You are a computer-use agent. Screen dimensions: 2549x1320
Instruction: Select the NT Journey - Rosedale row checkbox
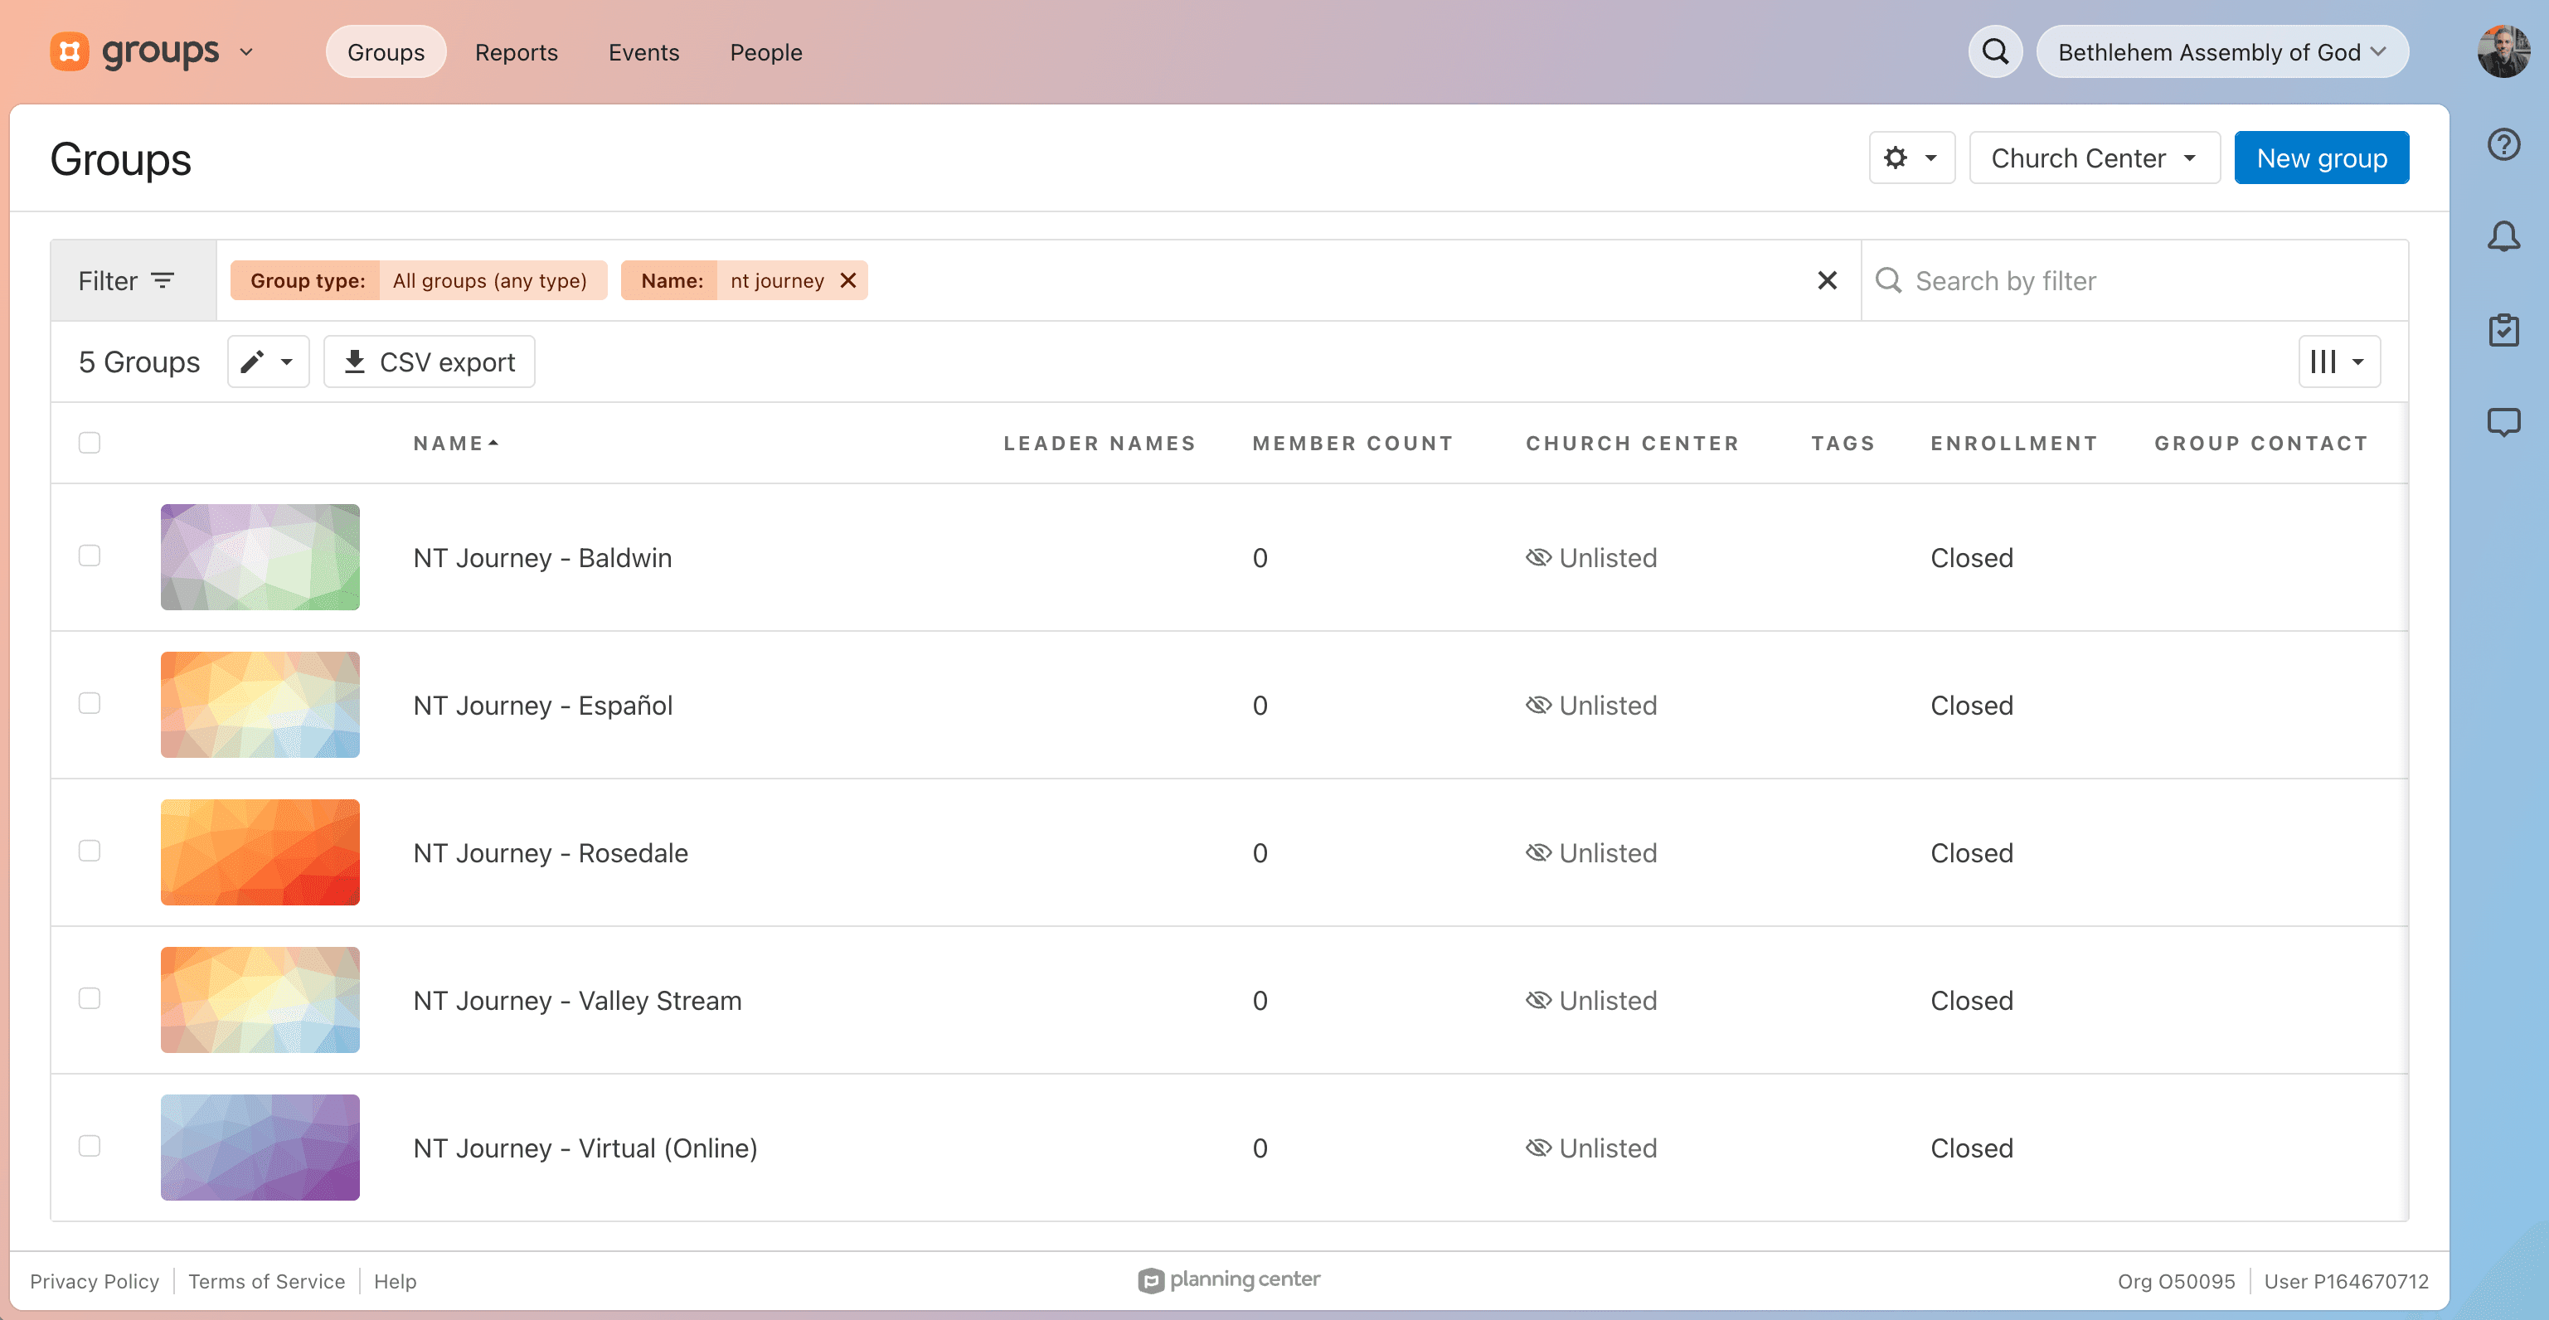(x=89, y=851)
